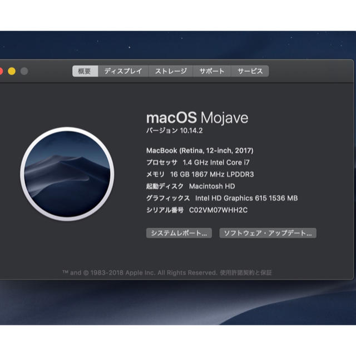Open the 使用許諾契約と保証 link

point(246,273)
